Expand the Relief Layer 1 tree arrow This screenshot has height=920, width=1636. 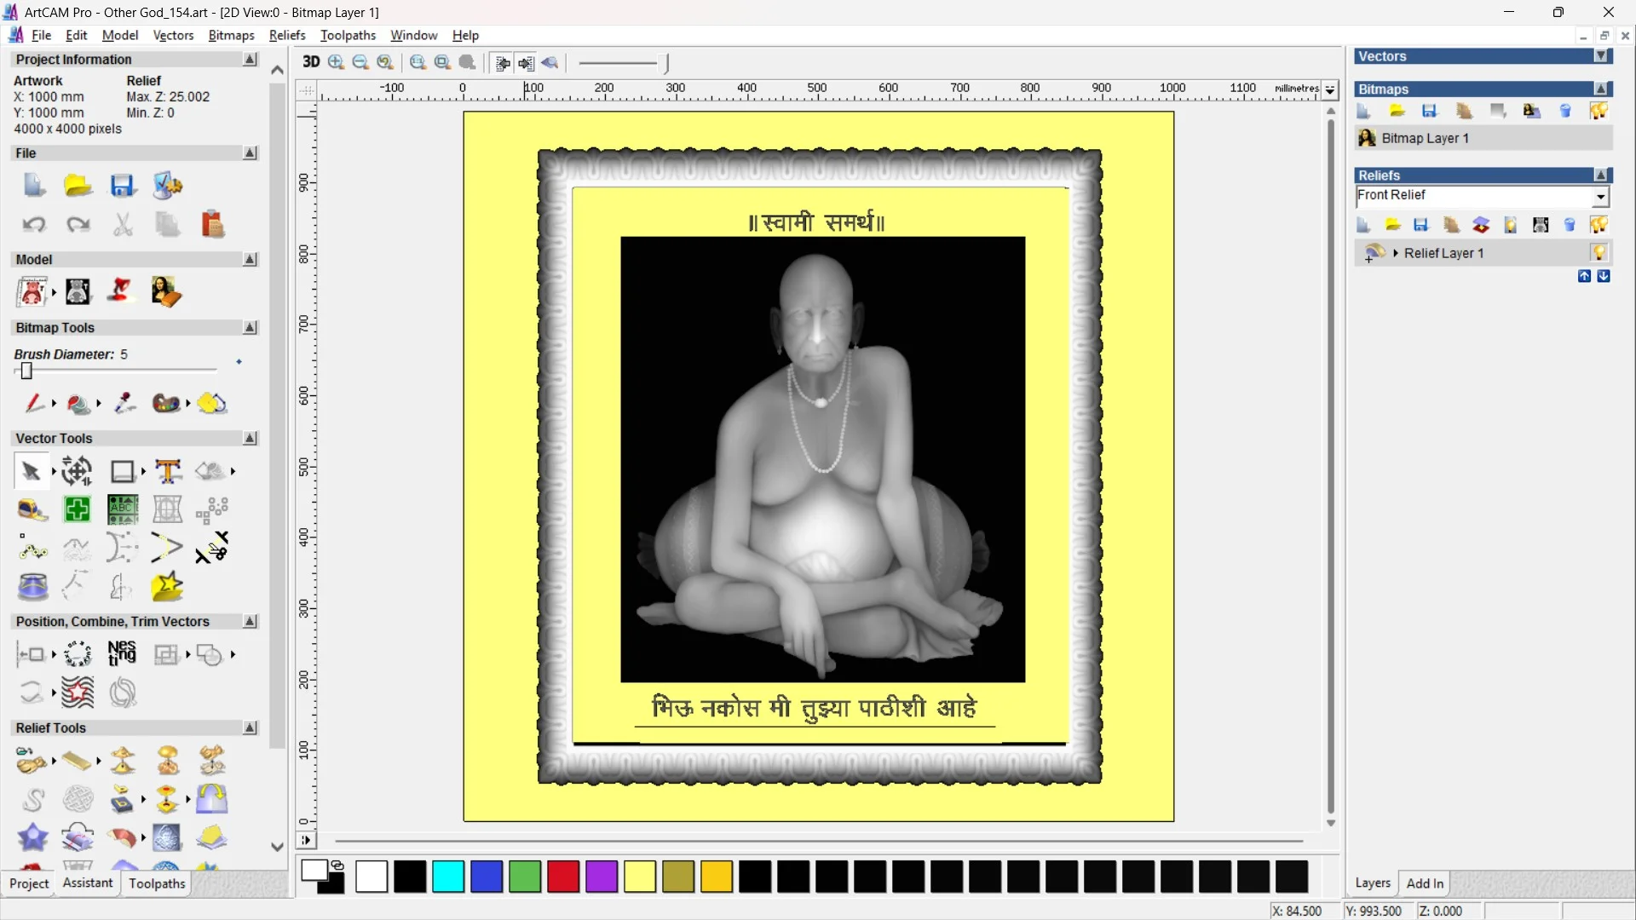1396,252
